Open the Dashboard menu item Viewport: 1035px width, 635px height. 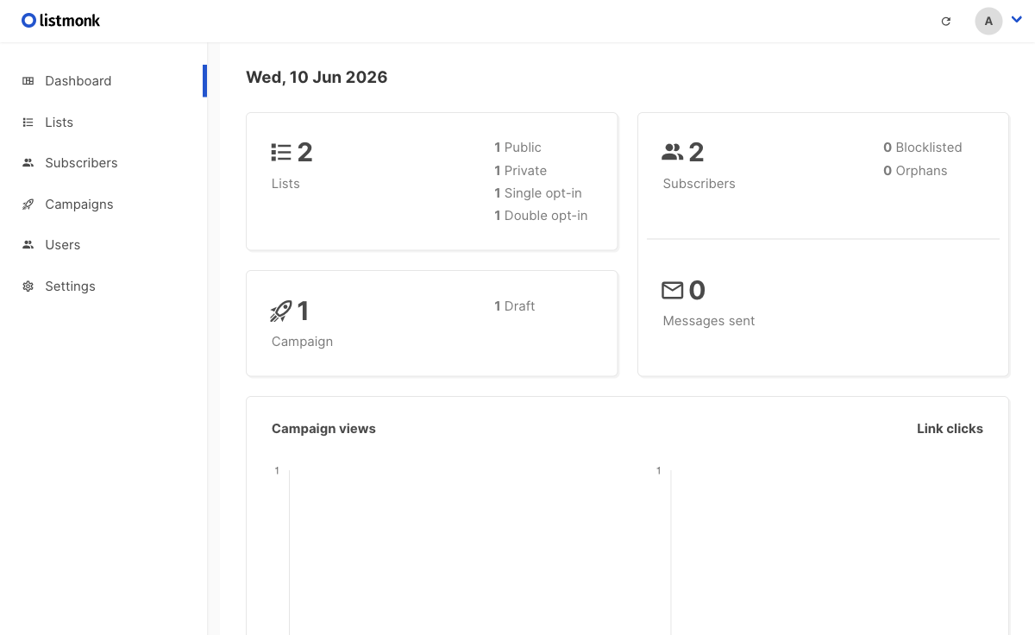pyautogui.click(x=103, y=81)
